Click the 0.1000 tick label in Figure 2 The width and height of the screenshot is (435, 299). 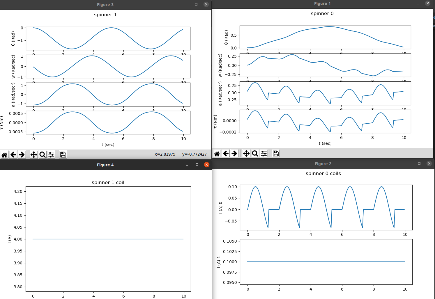pos(230,262)
